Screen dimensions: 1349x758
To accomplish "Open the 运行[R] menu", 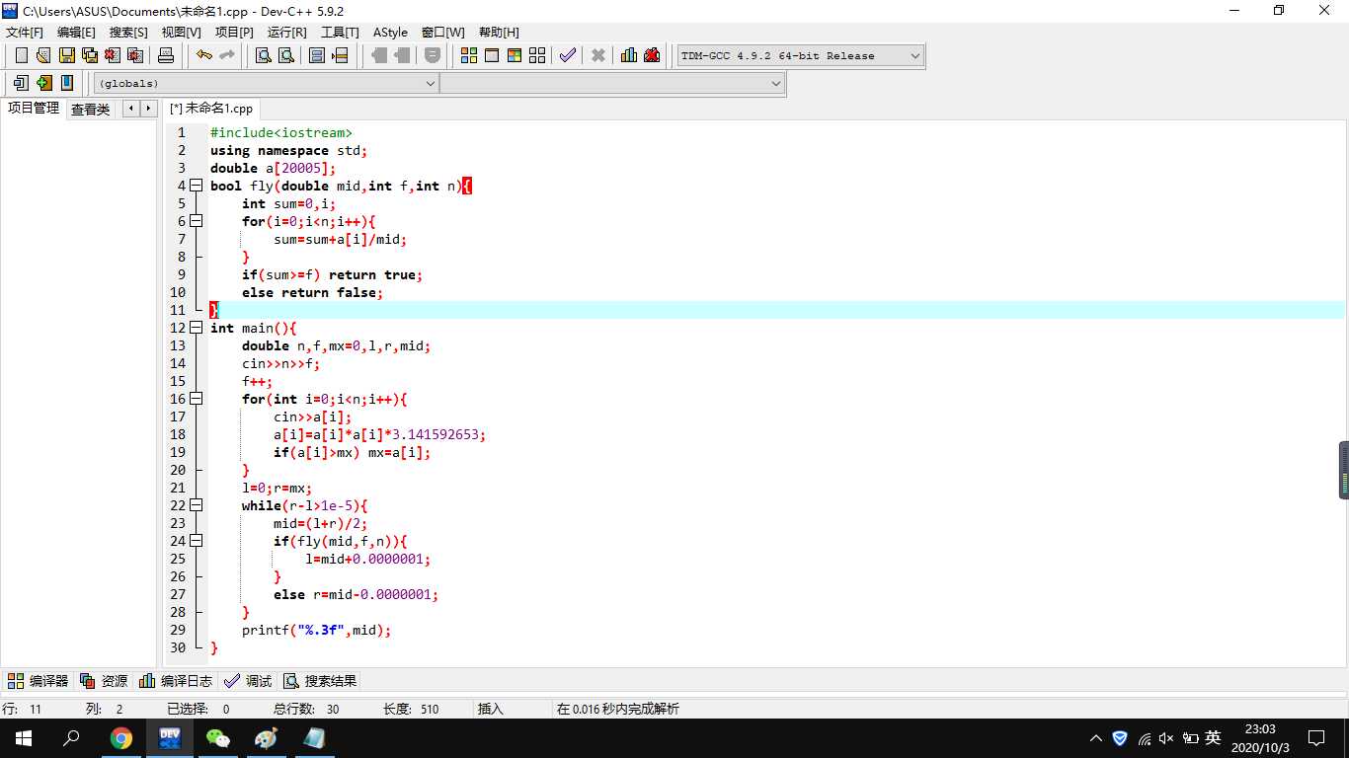I will pyautogui.click(x=287, y=33).
